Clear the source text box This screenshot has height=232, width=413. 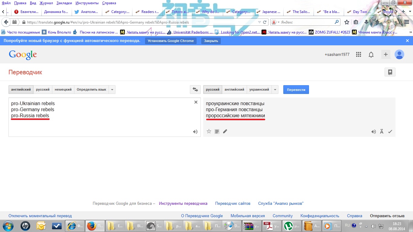click(196, 102)
